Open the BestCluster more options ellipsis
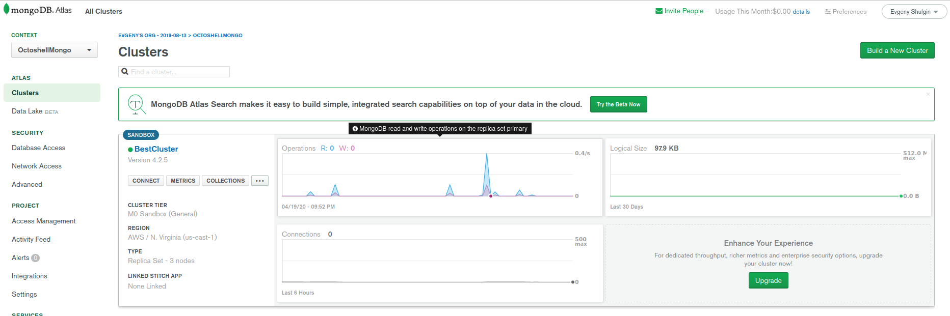The height and width of the screenshot is (316, 950). pos(260,181)
